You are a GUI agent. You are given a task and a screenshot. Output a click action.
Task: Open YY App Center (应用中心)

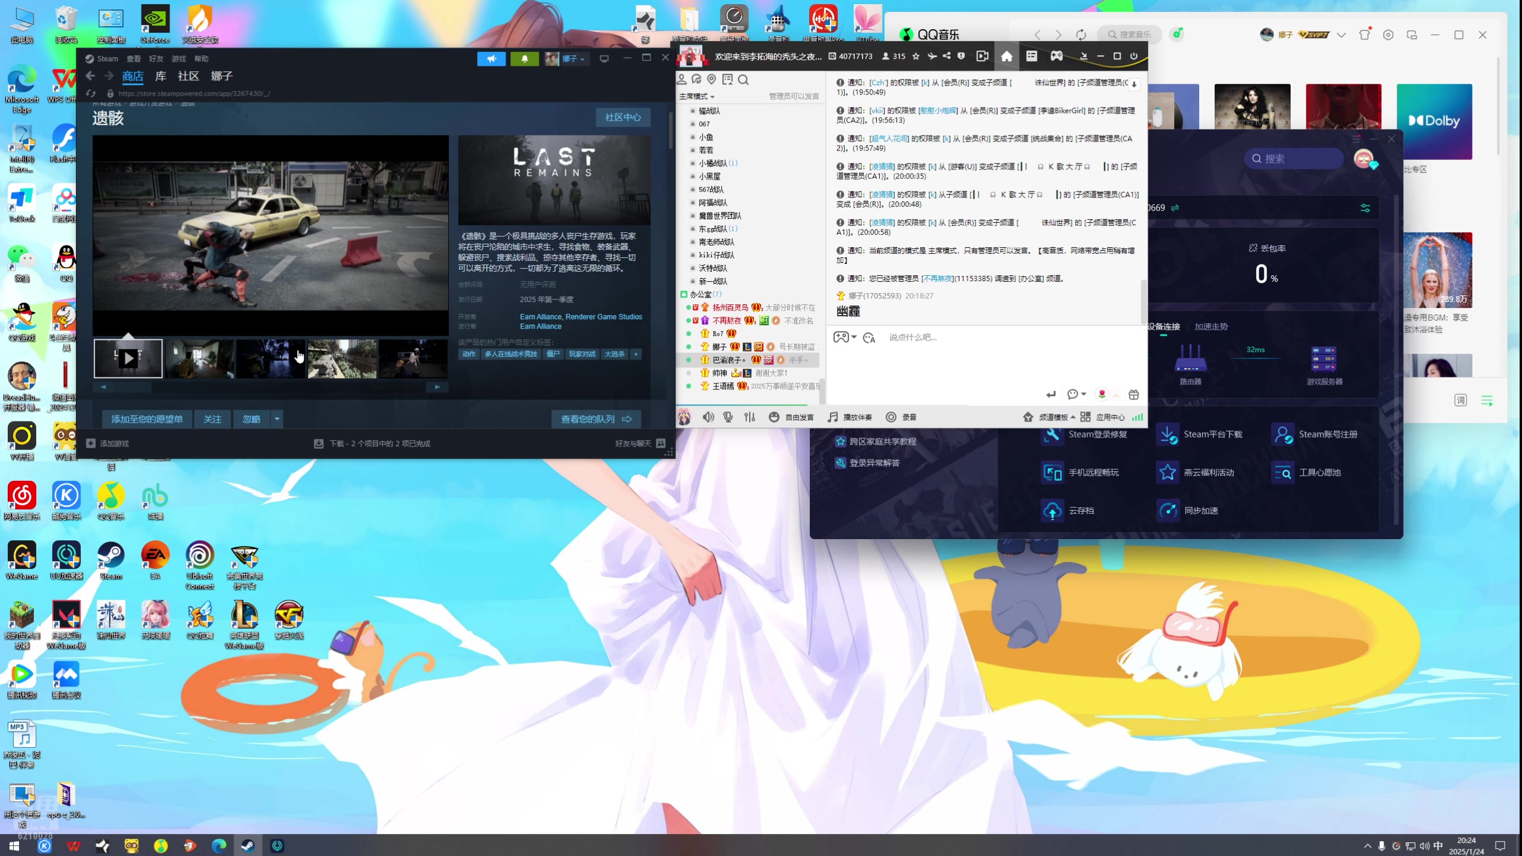tap(1103, 417)
